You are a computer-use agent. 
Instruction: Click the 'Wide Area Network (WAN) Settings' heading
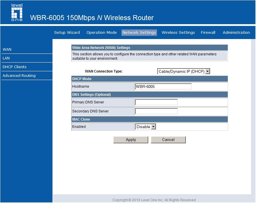point(101,48)
